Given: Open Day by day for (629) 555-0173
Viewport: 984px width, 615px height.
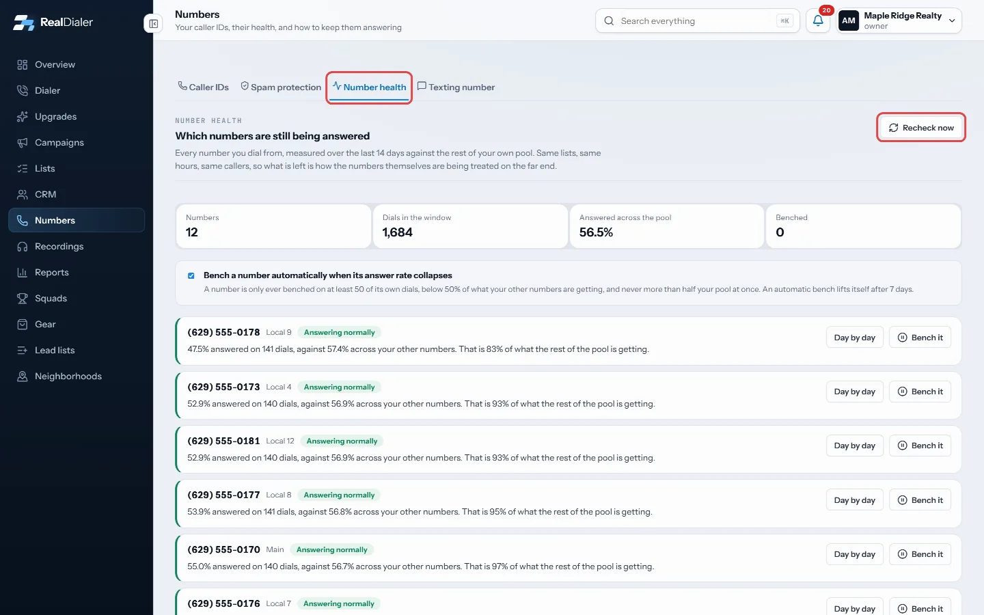Looking at the screenshot, I should point(855,392).
